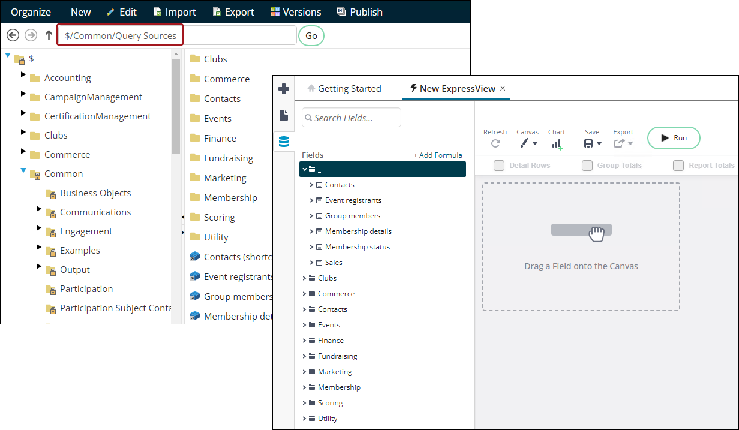Expand the CampaignManagement tree node
The image size is (739, 430).
pyautogui.click(x=23, y=94)
